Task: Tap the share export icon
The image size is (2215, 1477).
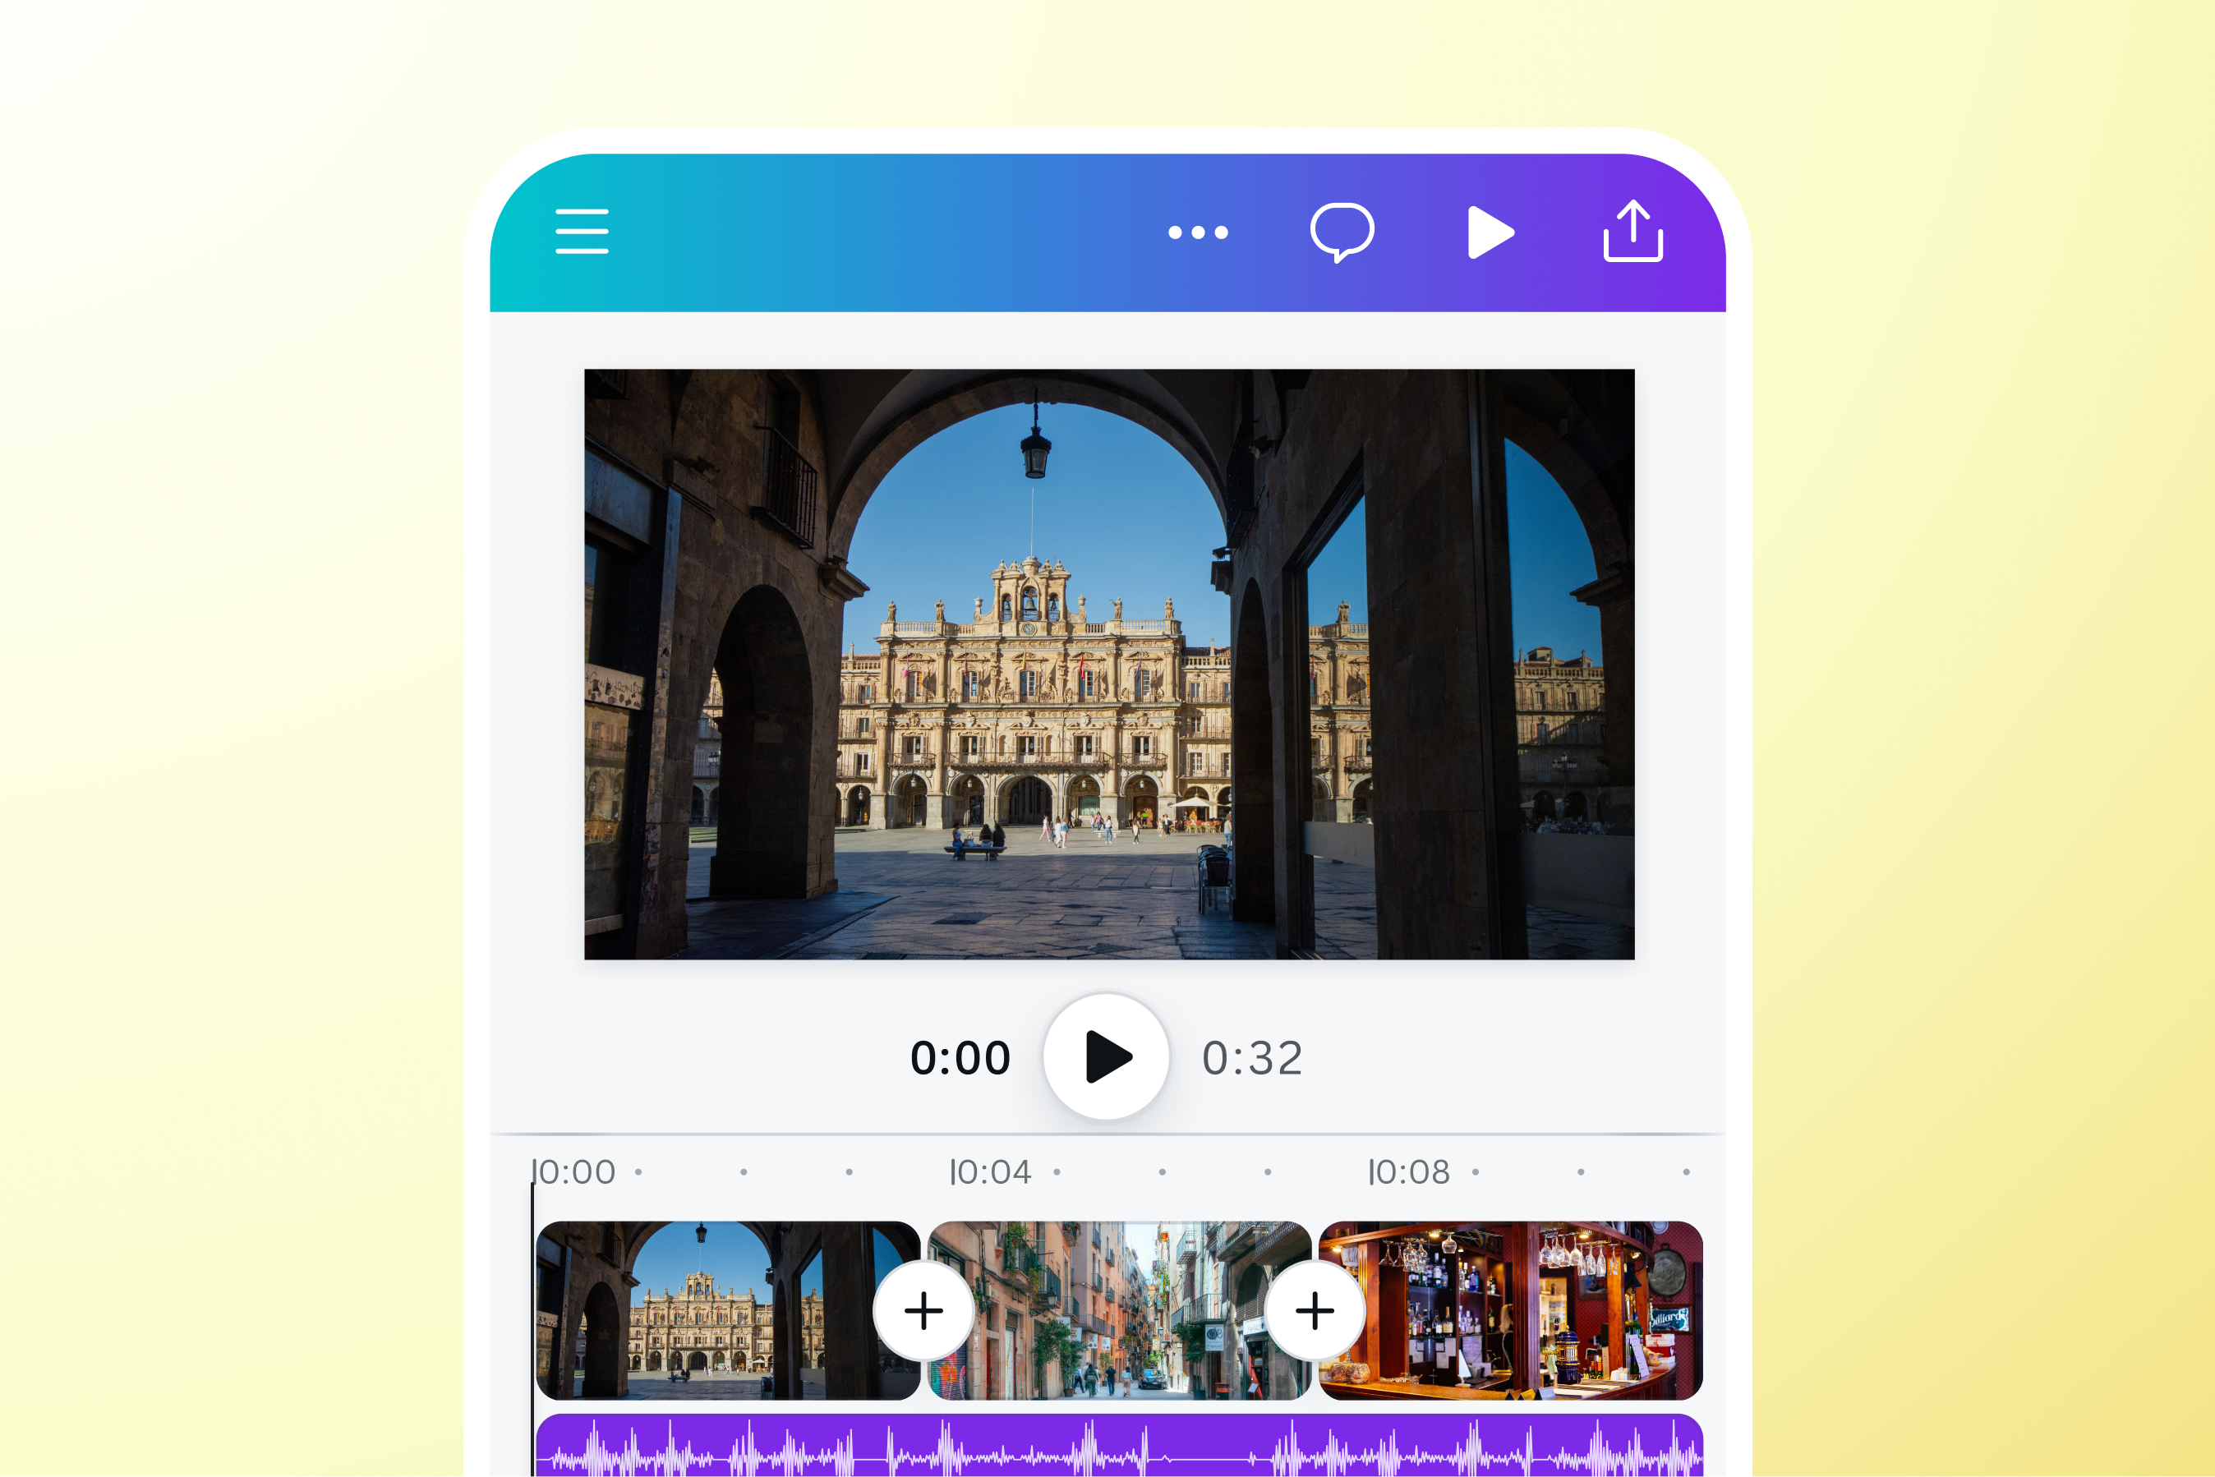Action: click(1632, 231)
